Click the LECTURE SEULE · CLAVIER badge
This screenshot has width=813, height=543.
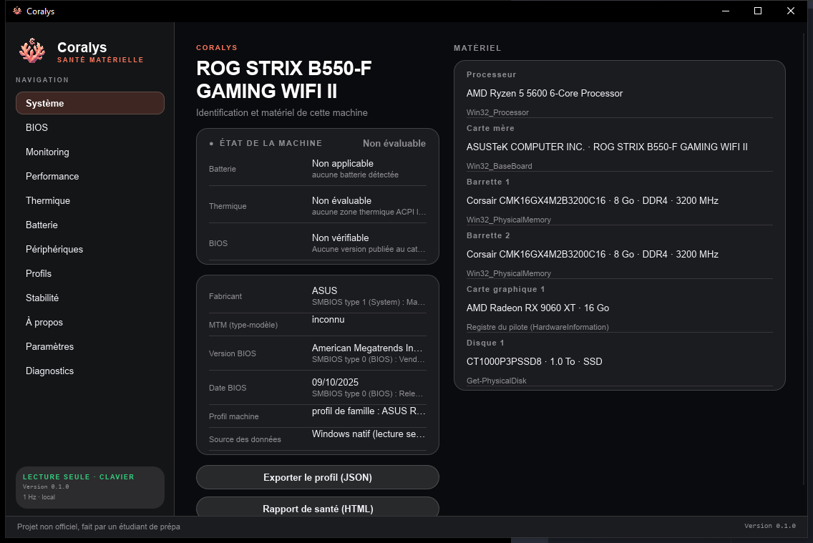pyautogui.click(x=78, y=476)
